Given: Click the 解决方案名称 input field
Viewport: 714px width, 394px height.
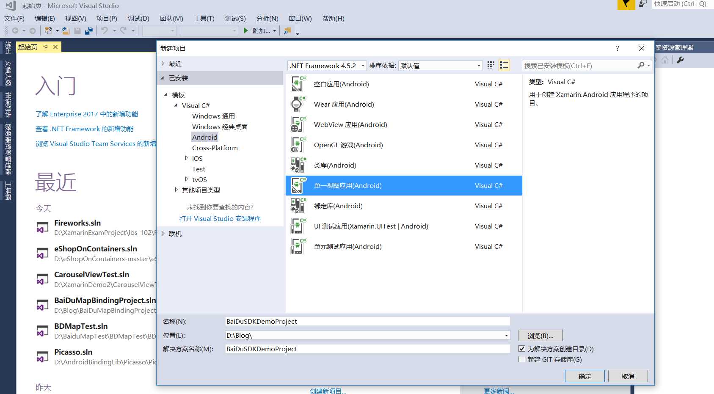Looking at the screenshot, I should click(x=367, y=349).
